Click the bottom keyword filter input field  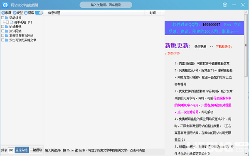[105, 151]
